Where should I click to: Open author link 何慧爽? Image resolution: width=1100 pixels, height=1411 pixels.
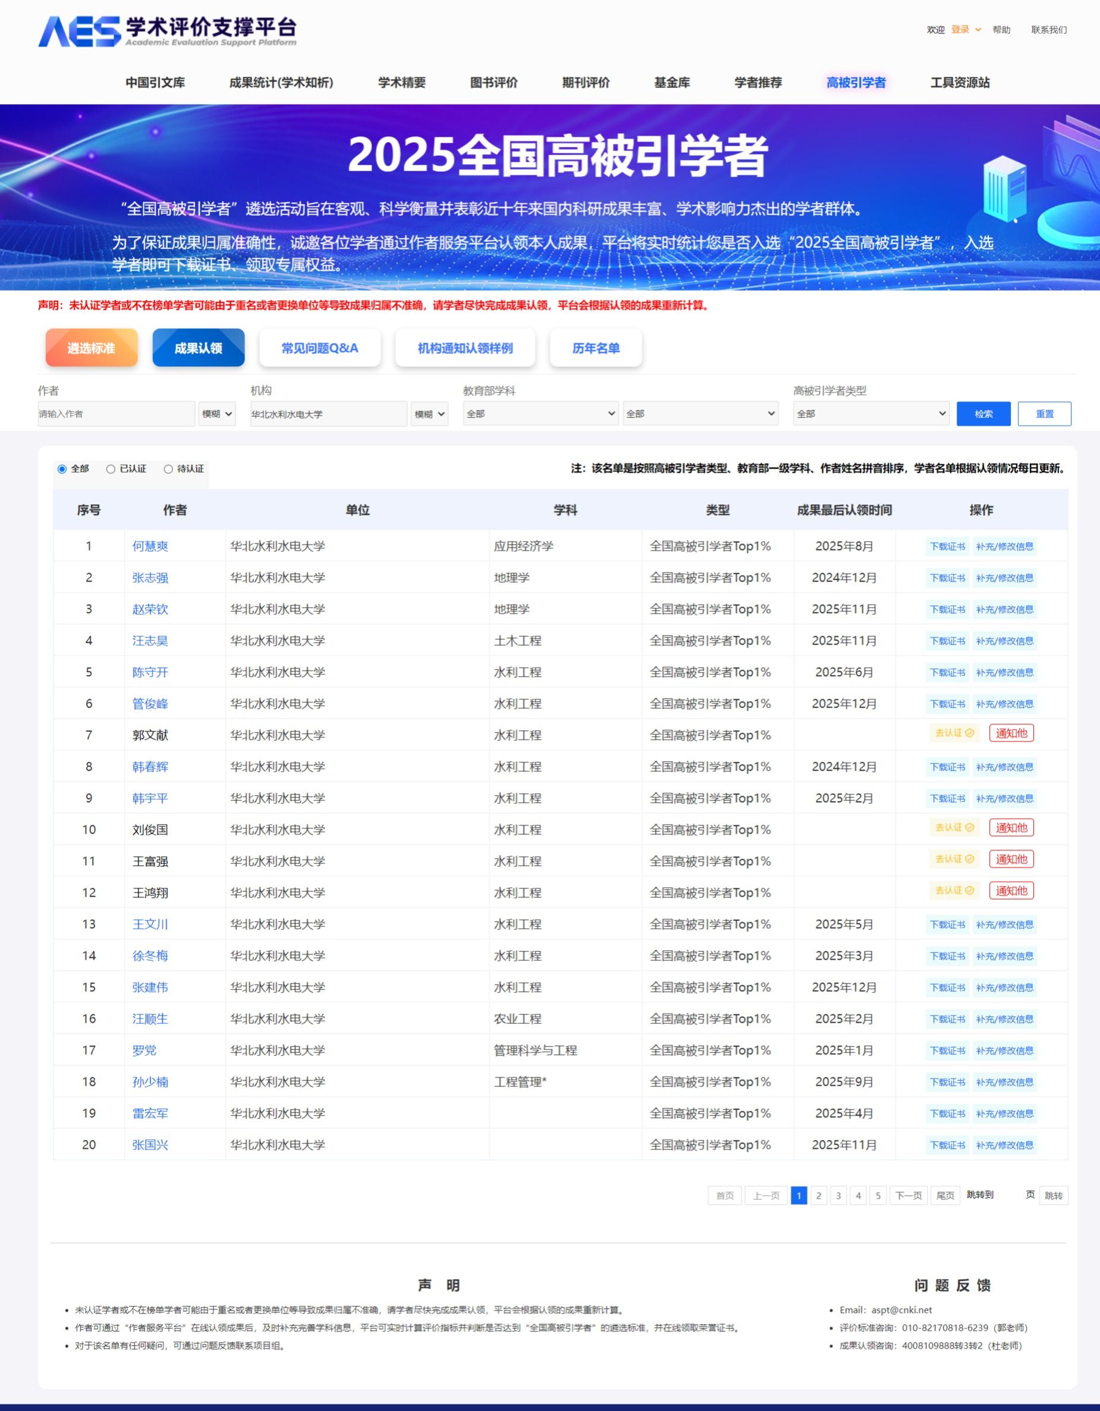pos(150,546)
